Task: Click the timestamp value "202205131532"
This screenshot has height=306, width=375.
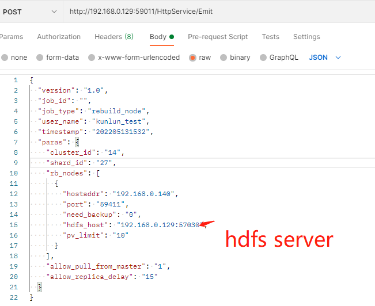Action: click(x=121, y=132)
